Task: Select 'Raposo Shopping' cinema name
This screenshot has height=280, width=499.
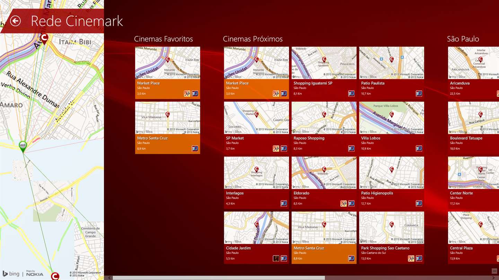Action: (x=309, y=138)
